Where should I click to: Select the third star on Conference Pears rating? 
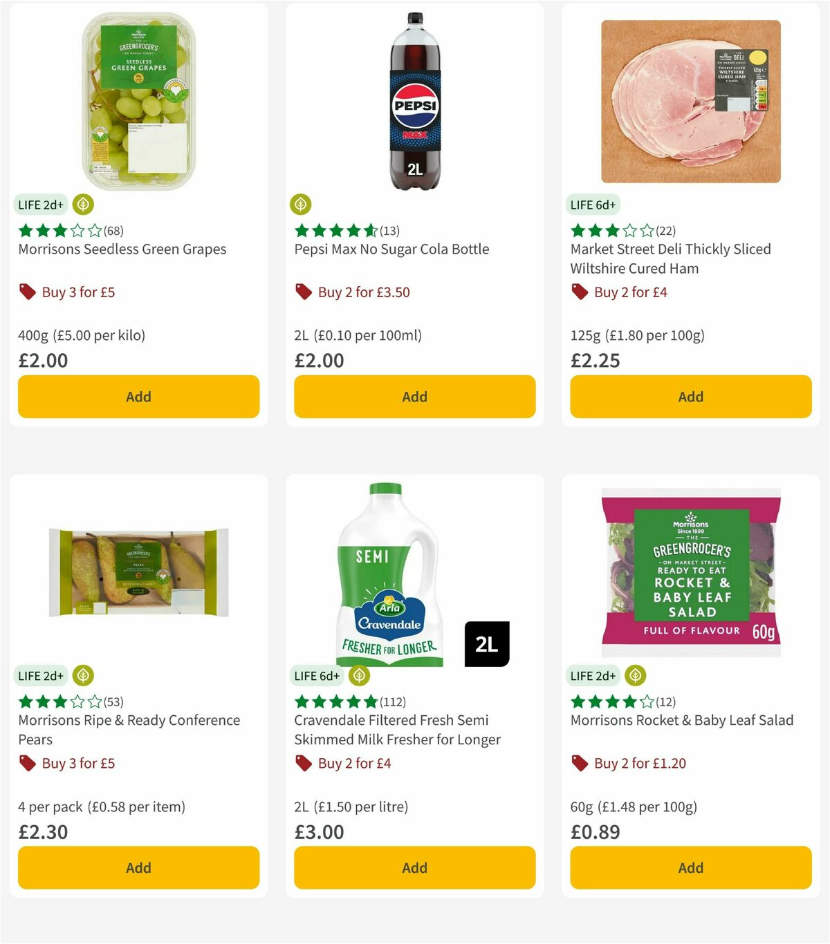pyautogui.click(x=60, y=701)
